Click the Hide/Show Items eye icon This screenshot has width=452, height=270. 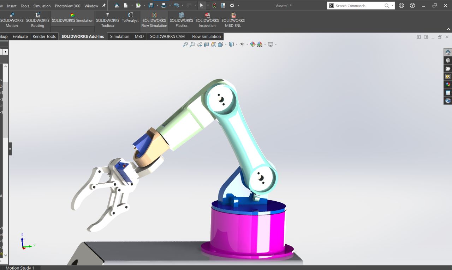242,44
